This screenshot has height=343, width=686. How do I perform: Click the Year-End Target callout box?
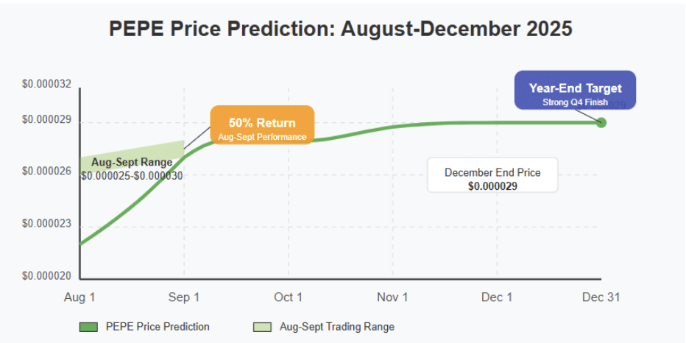pos(575,90)
